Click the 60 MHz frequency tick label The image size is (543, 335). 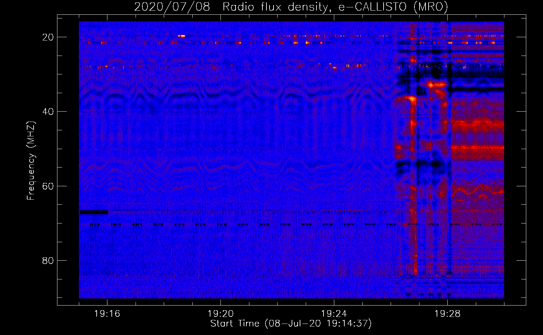pyautogui.click(x=48, y=186)
